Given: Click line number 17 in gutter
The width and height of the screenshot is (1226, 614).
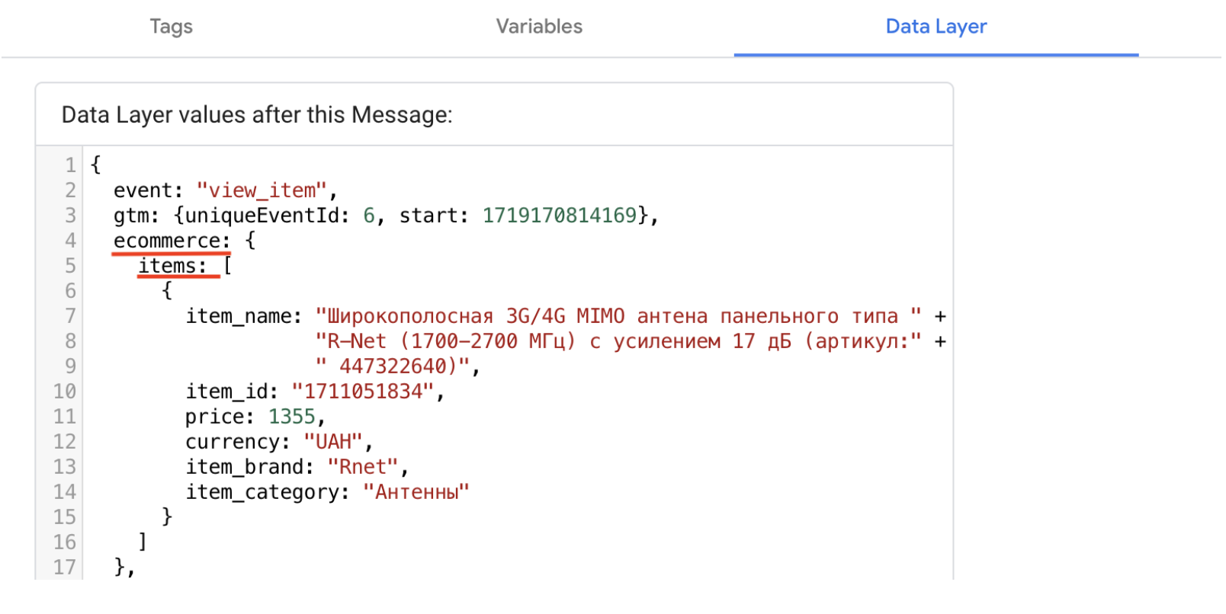Looking at the screenshot, I should pyautogui.click(x=65, y=568).
